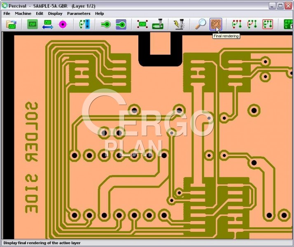
Task: Click second red-green tracks toolbar icon
Action: [252, 24]
